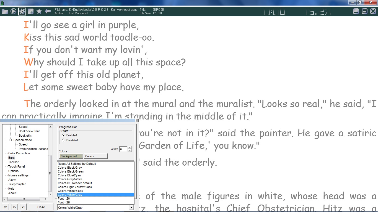
Task: Choose Reset All Settings by Default
Action: [x=96, y=164]
